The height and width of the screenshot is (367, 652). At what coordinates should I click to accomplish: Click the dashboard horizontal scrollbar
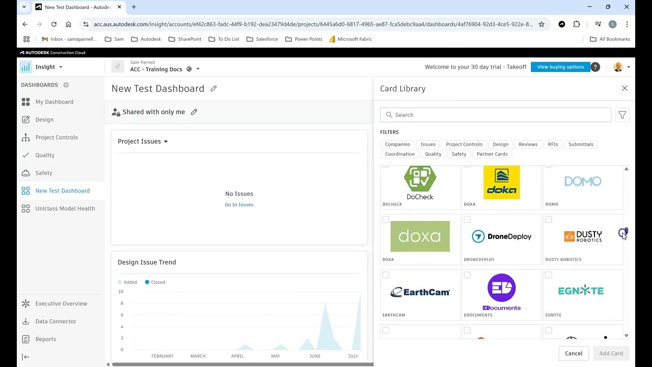pyautogui.click(x=242, y=364)
